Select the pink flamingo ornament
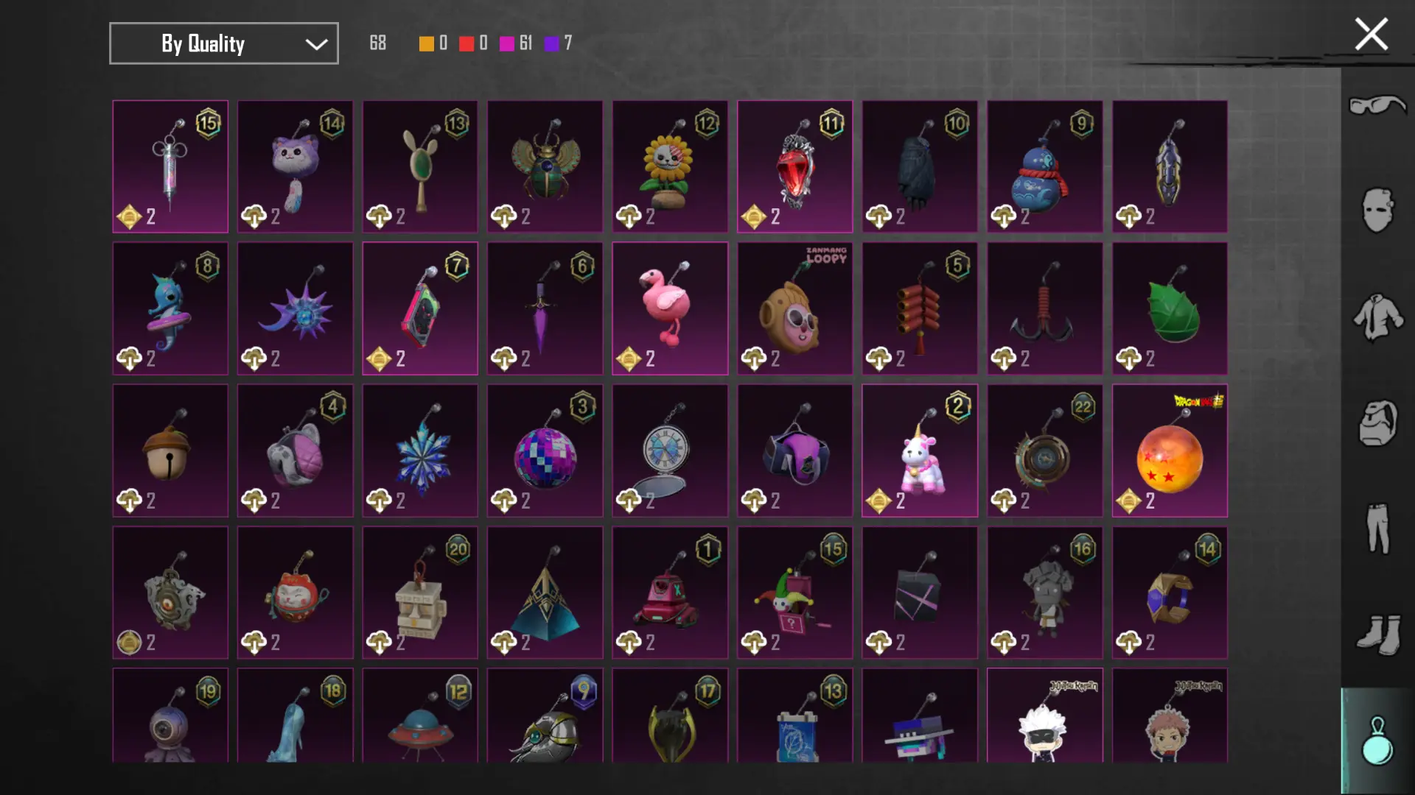Screen dimensions: 1415x795 tap(670, 308)
